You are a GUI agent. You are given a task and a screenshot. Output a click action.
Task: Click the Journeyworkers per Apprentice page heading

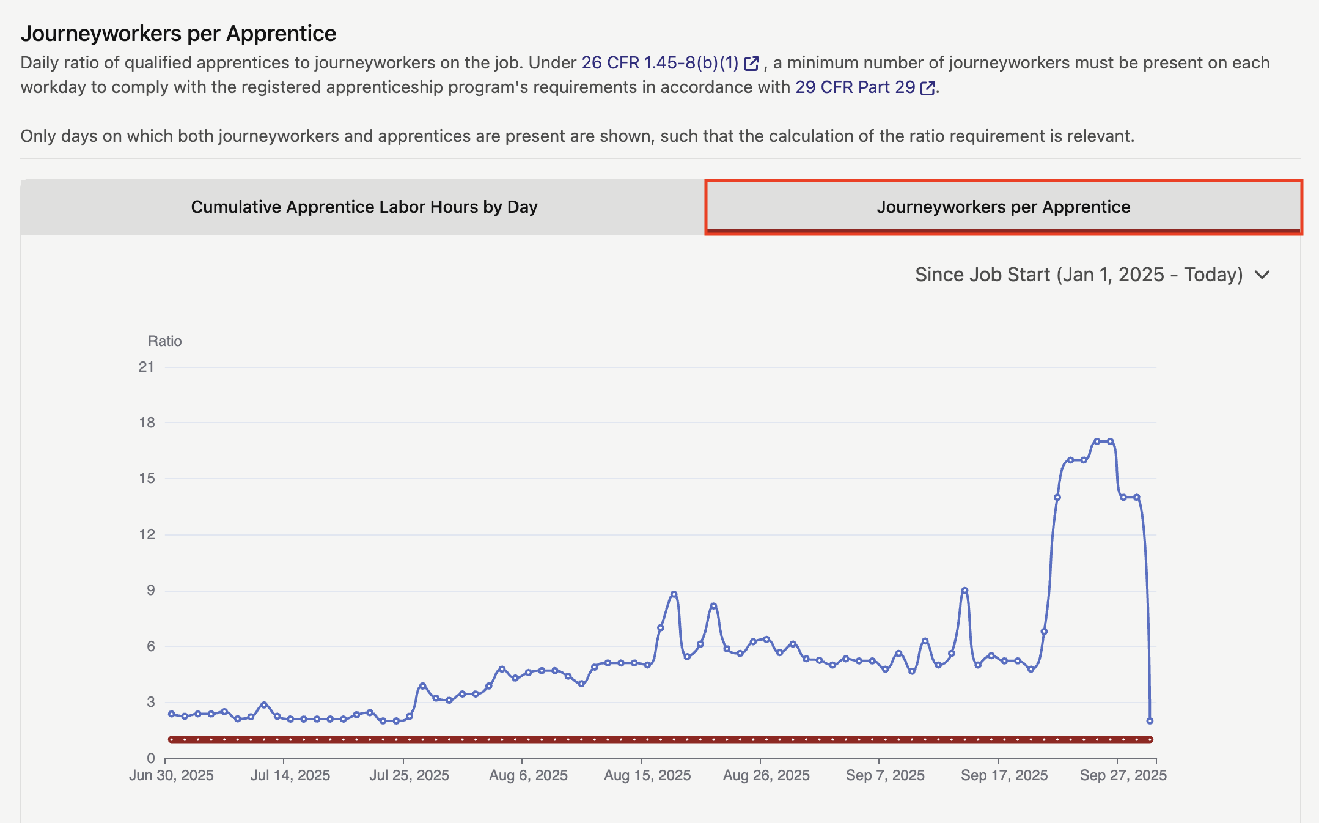pos(178,33)
